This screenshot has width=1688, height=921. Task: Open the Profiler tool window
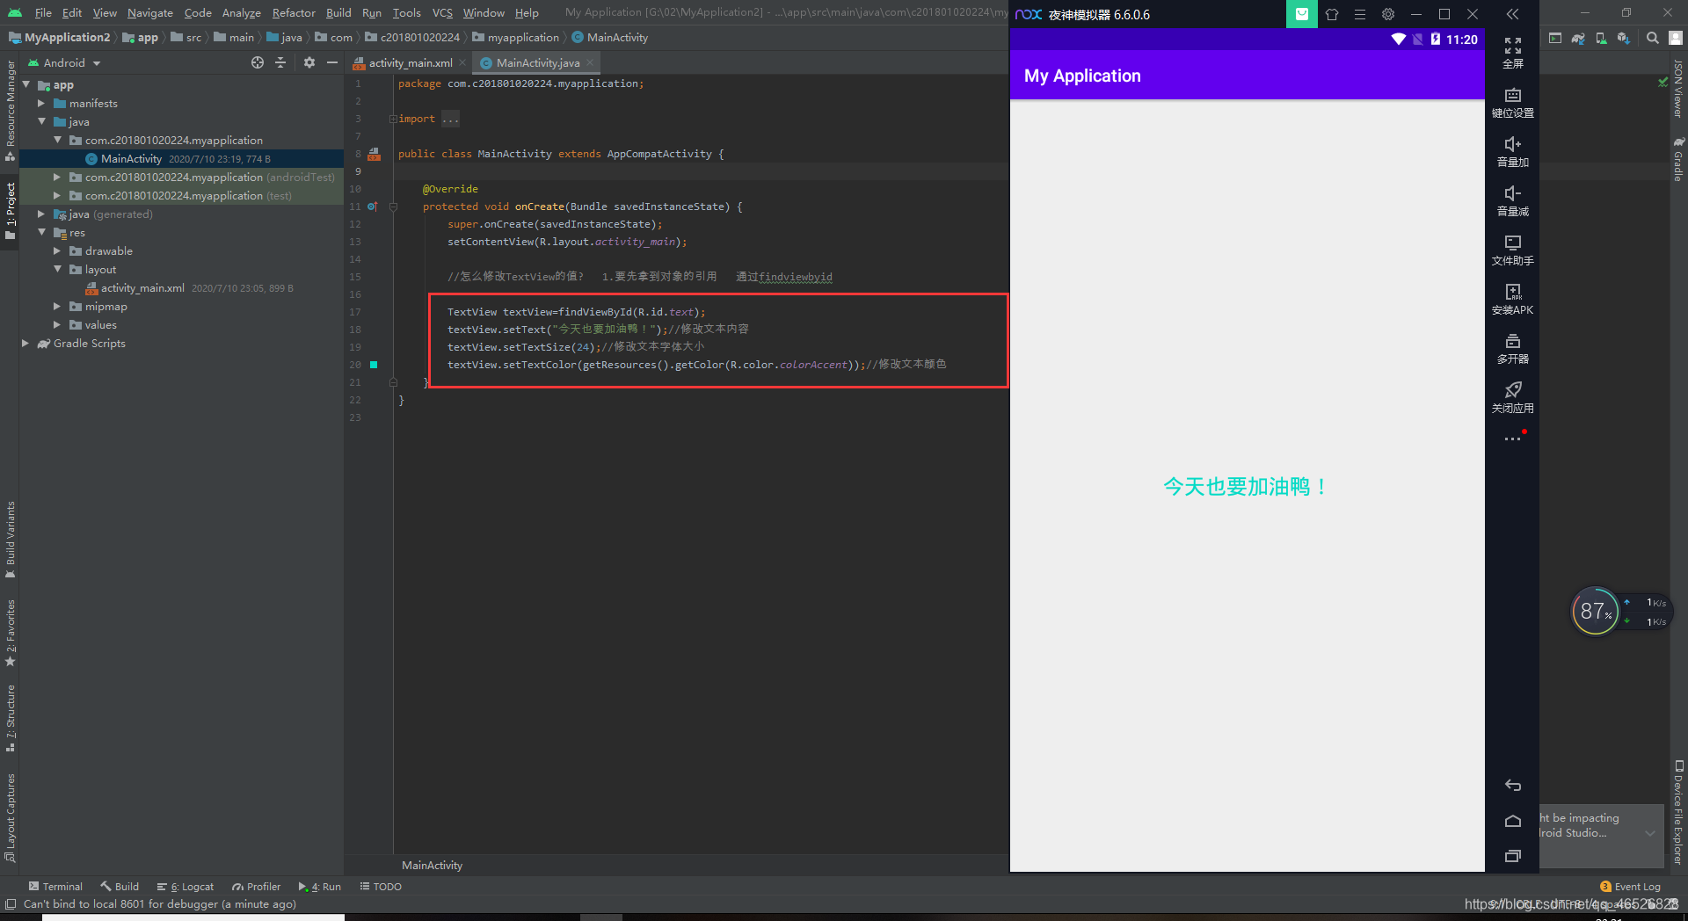pos(257,887)
